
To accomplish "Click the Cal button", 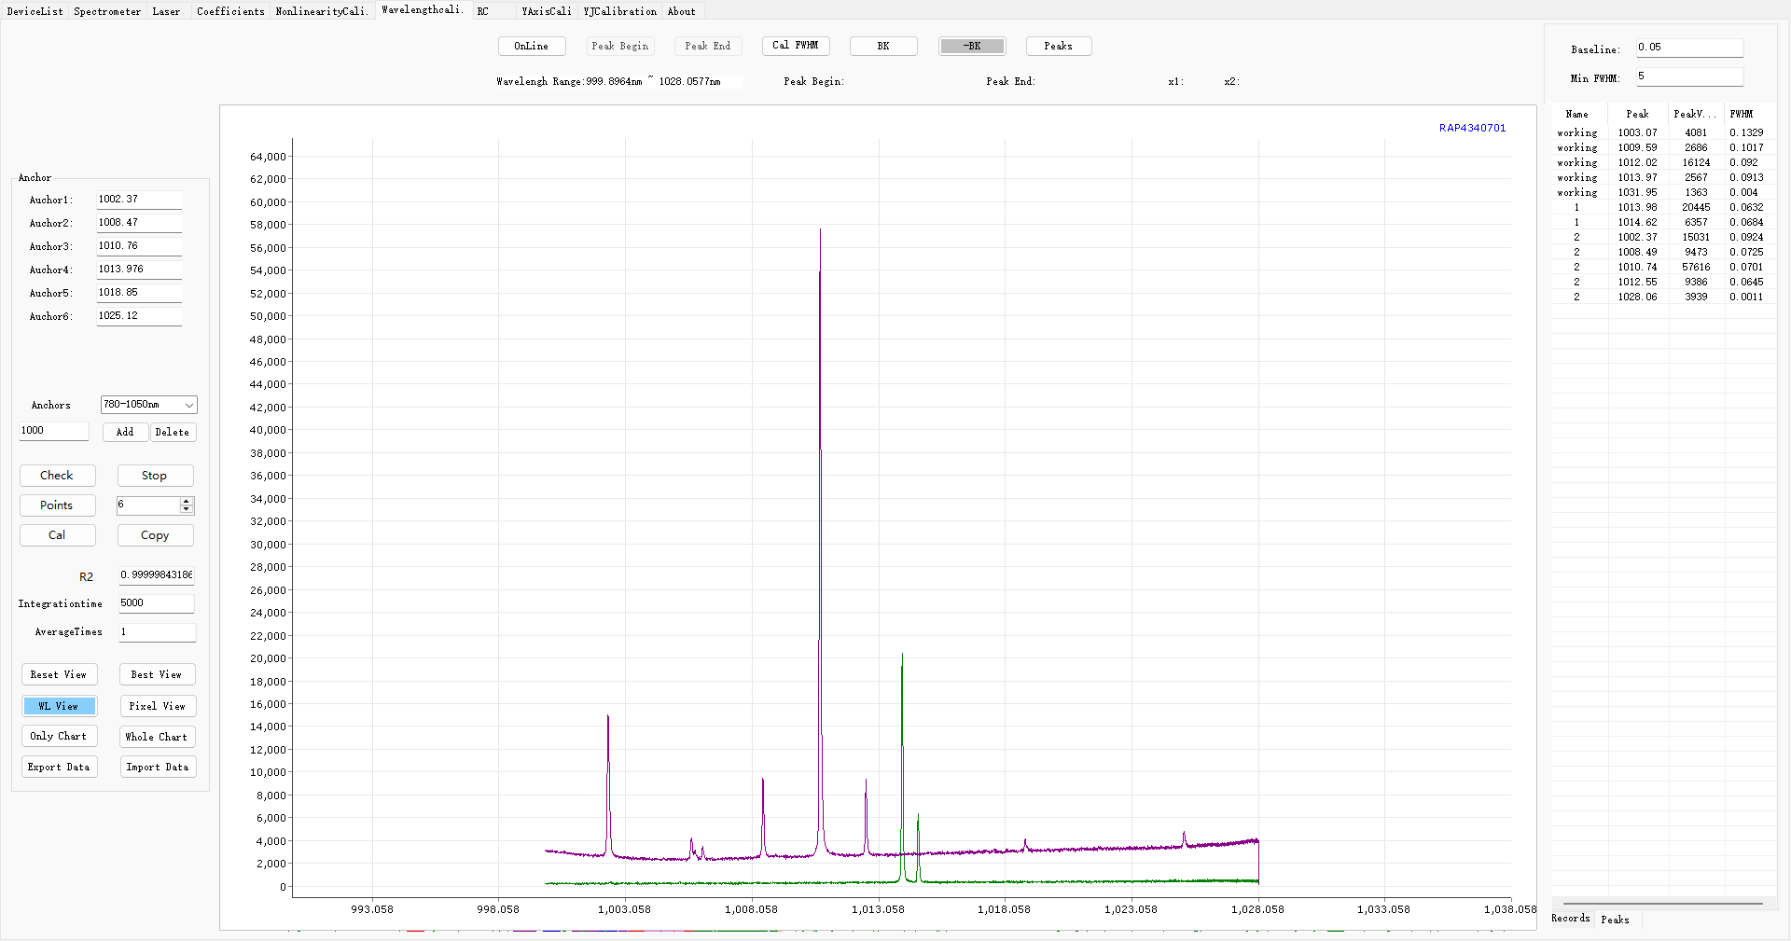I will (x=58, y=535).
